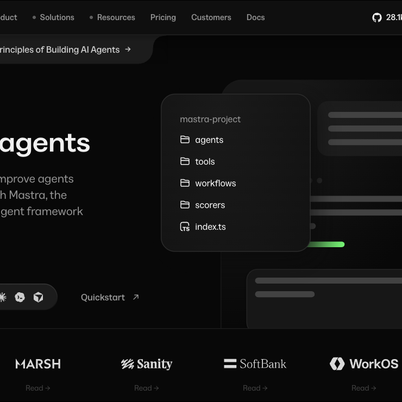This screenshot has width=402, height=402.
Task: Select the scorers folder icon
Action: (185, 205)
